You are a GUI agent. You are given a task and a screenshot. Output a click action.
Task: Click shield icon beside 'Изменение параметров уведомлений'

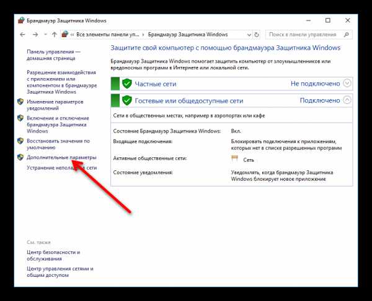[20, 102]
